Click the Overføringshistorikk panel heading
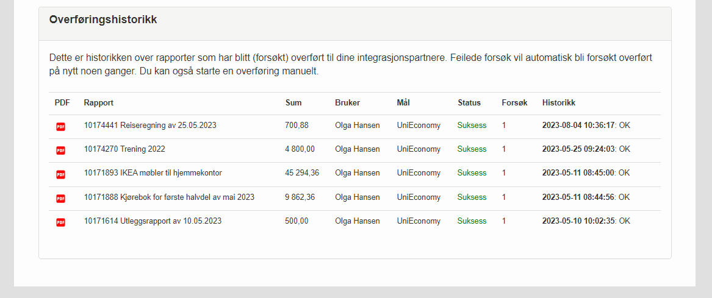The width and height of the screenshot is (712, 298). click(103, 20)
